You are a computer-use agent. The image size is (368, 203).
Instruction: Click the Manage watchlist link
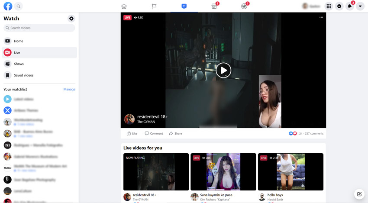coord(69,89)
